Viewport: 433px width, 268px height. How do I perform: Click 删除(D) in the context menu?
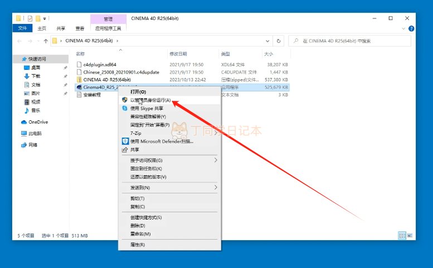click(x=138, y=226)
